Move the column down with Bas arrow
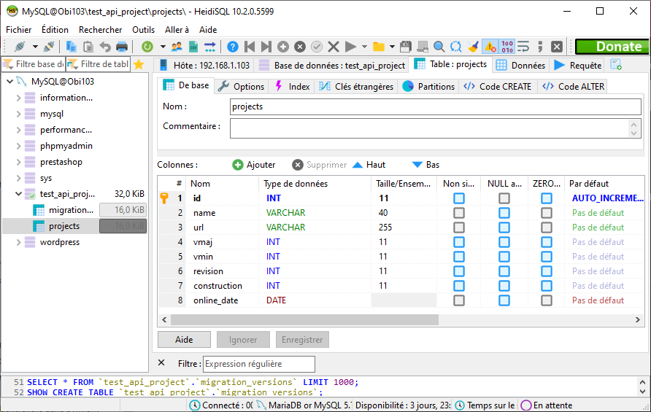Image resolution: width=651 pixels, height=412 pixels. (417, 165)
